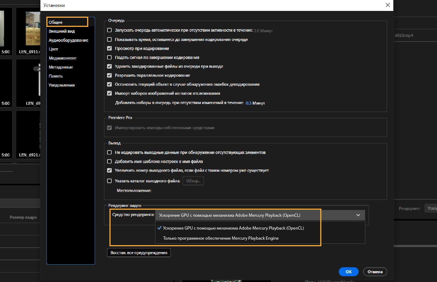Click the 0.3 minutes watch folder value
This screenshot has height=282, width=437.
[x=249, y=103]
